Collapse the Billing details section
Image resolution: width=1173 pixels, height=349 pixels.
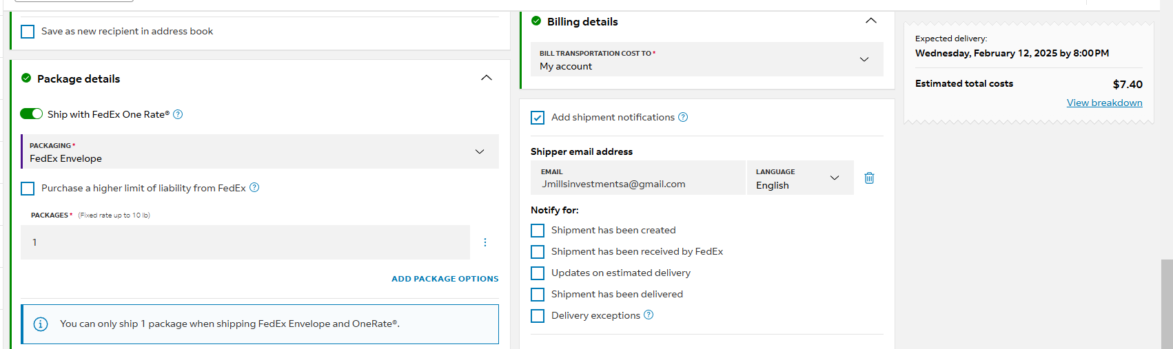[871, 21]
